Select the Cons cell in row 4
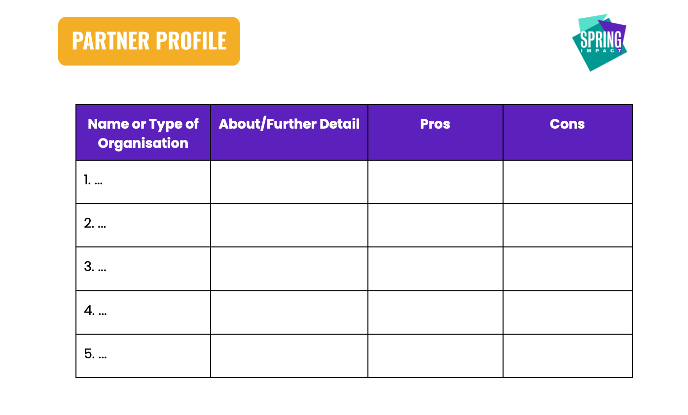This screenshot has height=415, width=688. click(x=568, y=312)
